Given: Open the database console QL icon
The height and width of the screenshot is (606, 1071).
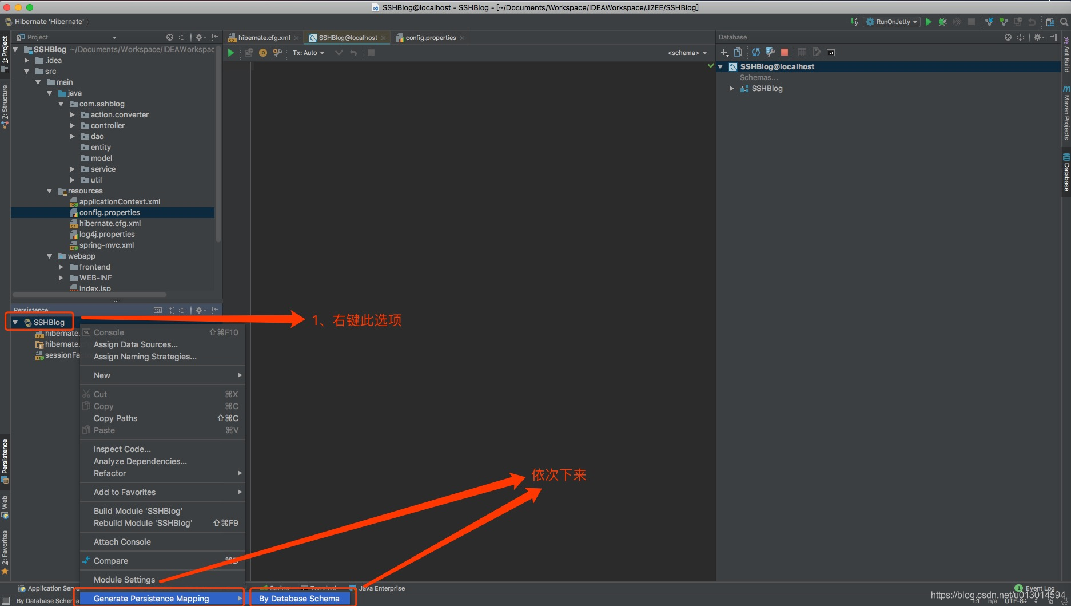Looking at the screenshot, I should tap(831, 52).
